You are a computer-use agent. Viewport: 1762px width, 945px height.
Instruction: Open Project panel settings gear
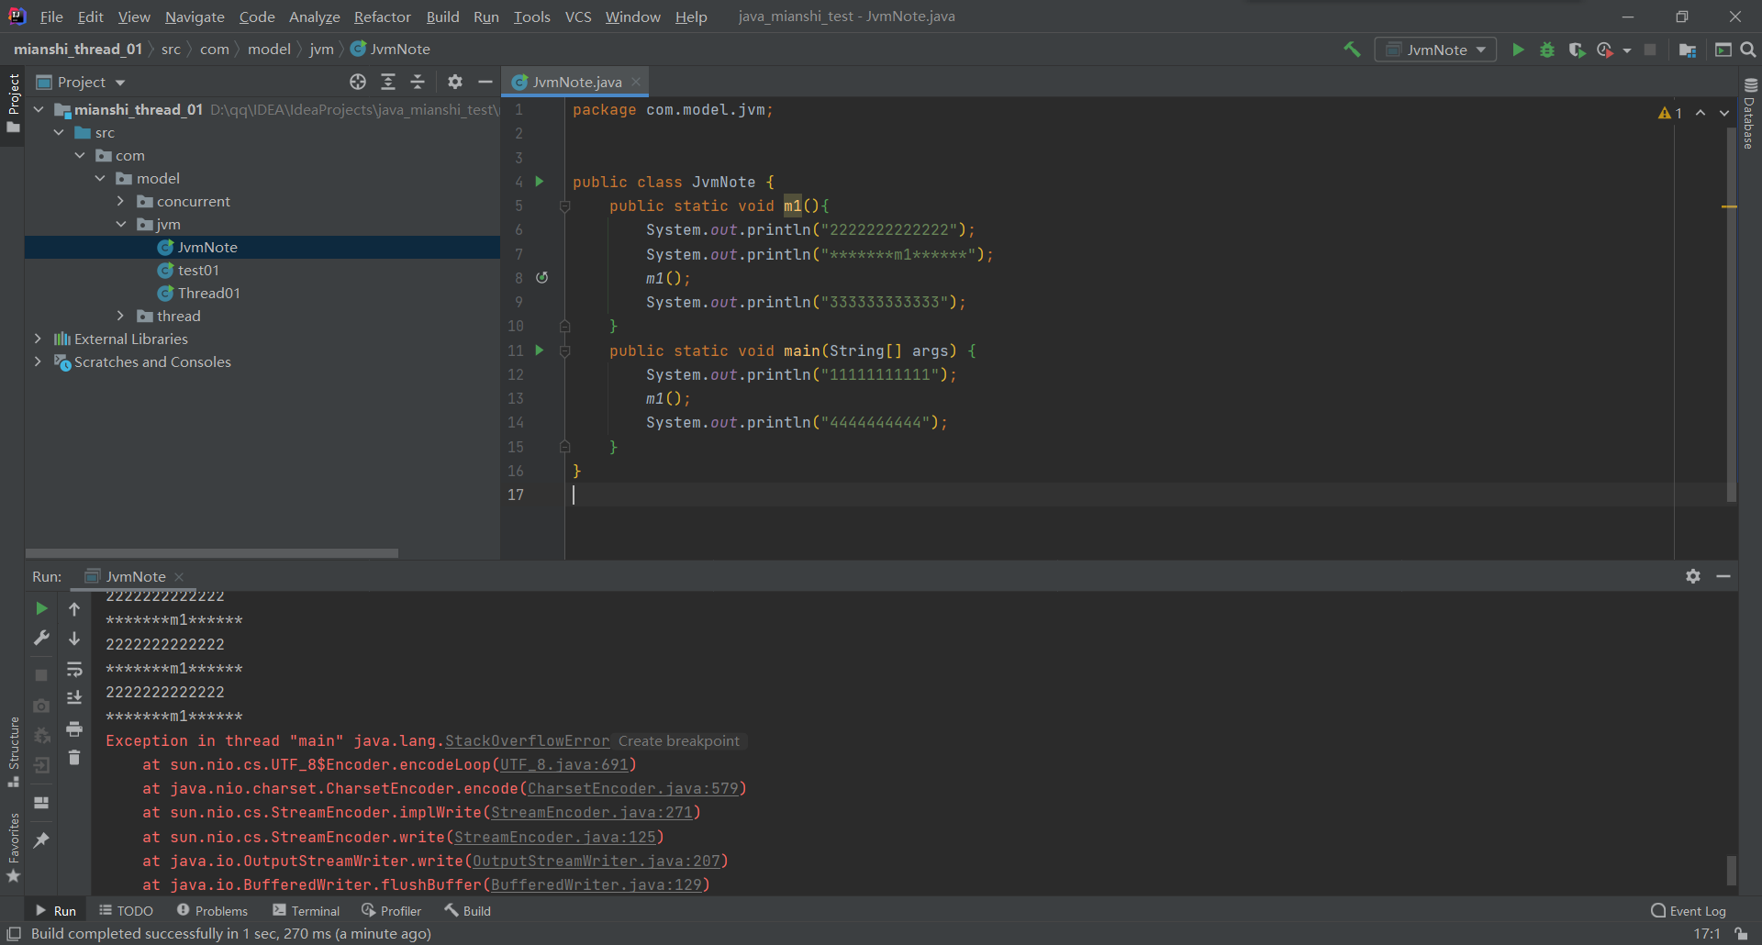tap(455, 82)
